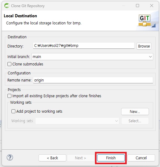Tick Add project to working sets

[13, 111]
